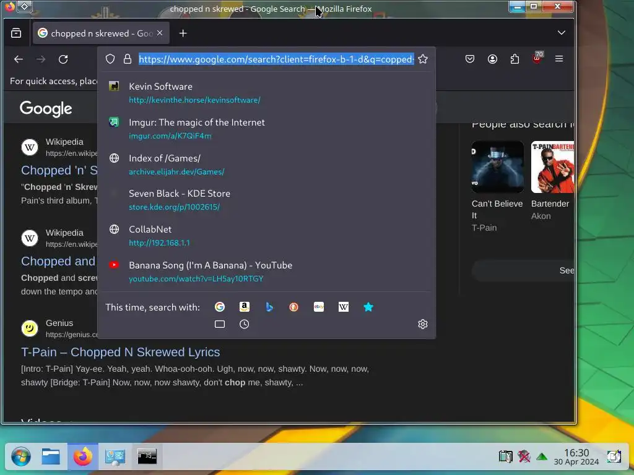The image size is (634, 475).
Task: Open the file manager from taskbar
Action: 51,456
